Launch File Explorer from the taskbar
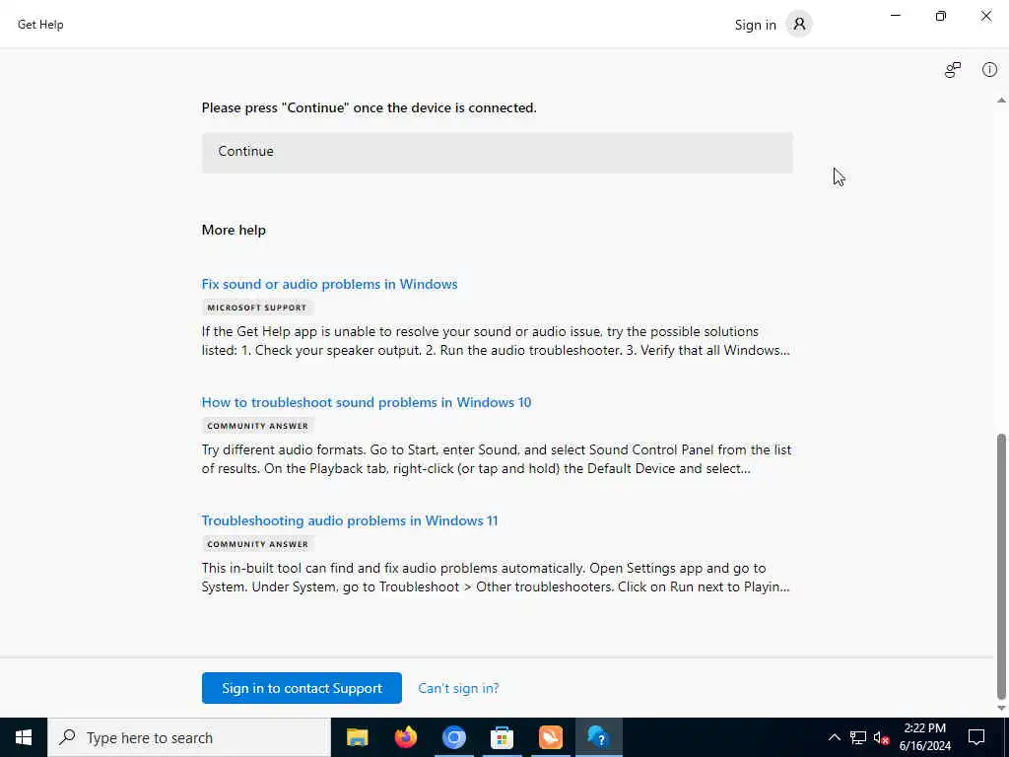The width and height of the screenshot is (1009, 757). (x=357, y=737)
